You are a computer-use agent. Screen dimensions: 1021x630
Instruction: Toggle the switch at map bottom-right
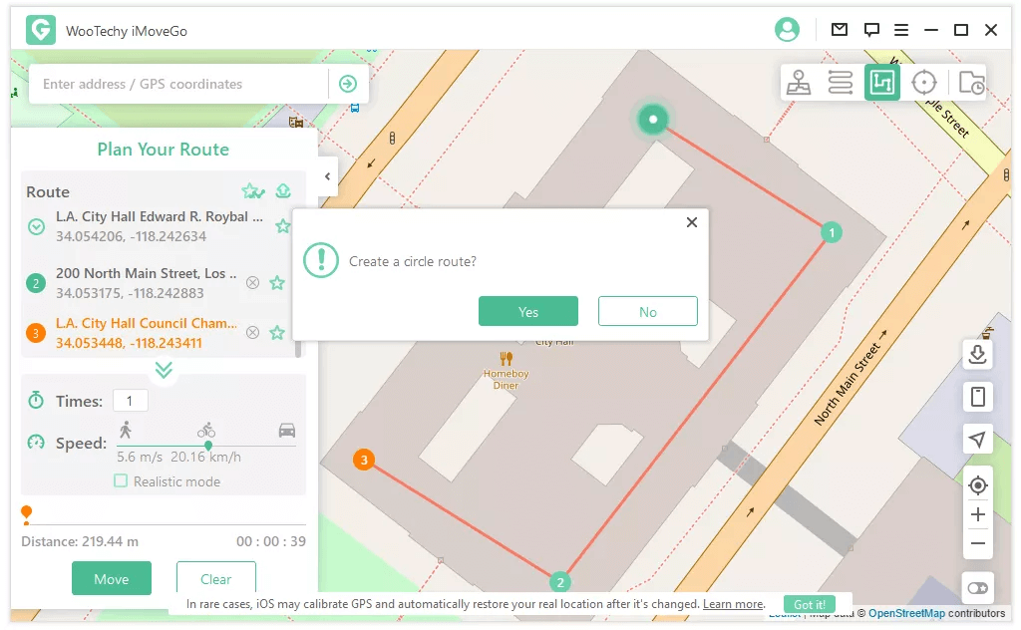(x=977, y=588)
